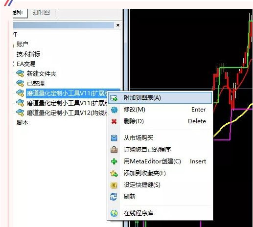253x227 pixels.
Task: Click the market shopping bag icon
Action: 114,138
